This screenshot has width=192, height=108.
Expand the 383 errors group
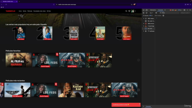(x=144, y=23)
